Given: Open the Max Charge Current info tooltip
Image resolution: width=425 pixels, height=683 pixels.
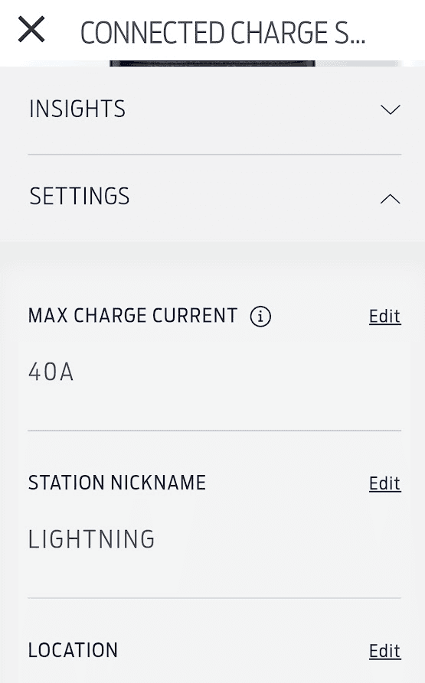Looking at the screenshot, I should (x=260, y=316).
